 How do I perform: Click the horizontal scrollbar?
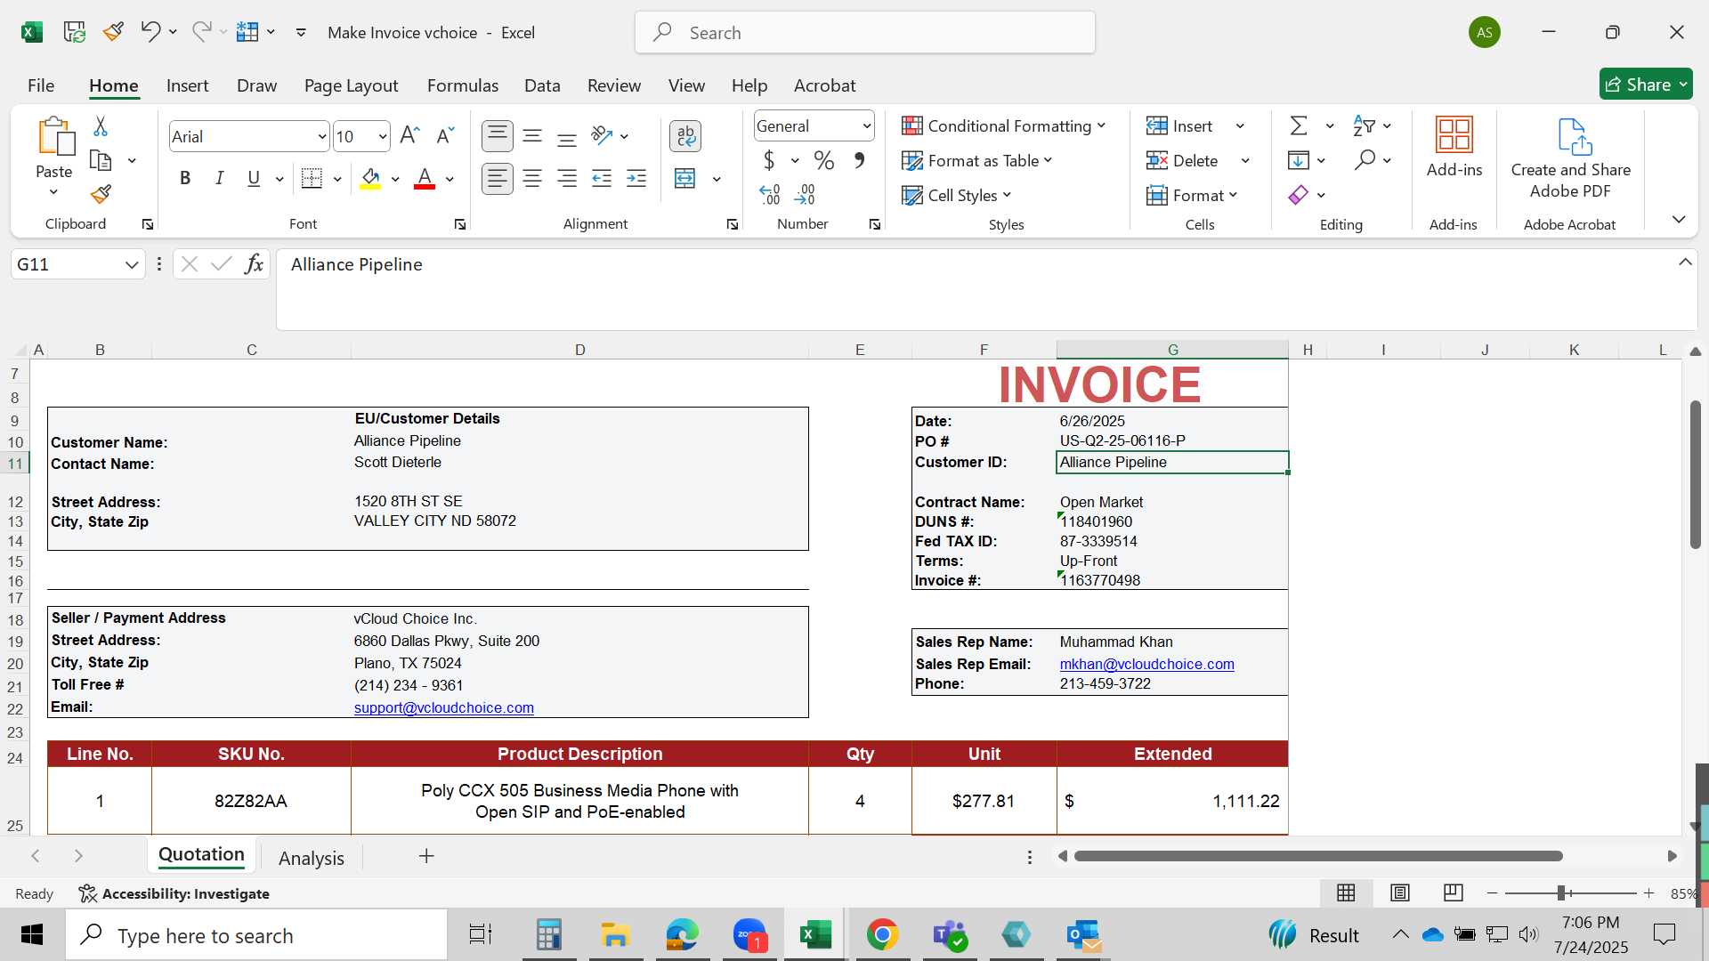(x=1318, y=856)
